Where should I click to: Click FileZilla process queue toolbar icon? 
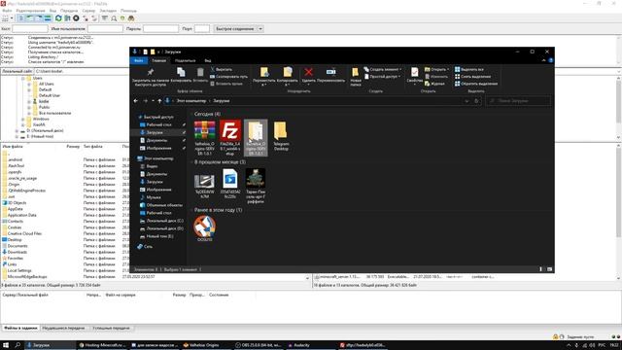[x=67, y=18]
